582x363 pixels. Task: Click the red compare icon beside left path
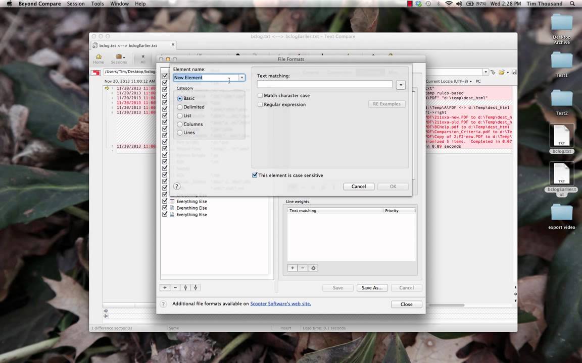(96, 72)
